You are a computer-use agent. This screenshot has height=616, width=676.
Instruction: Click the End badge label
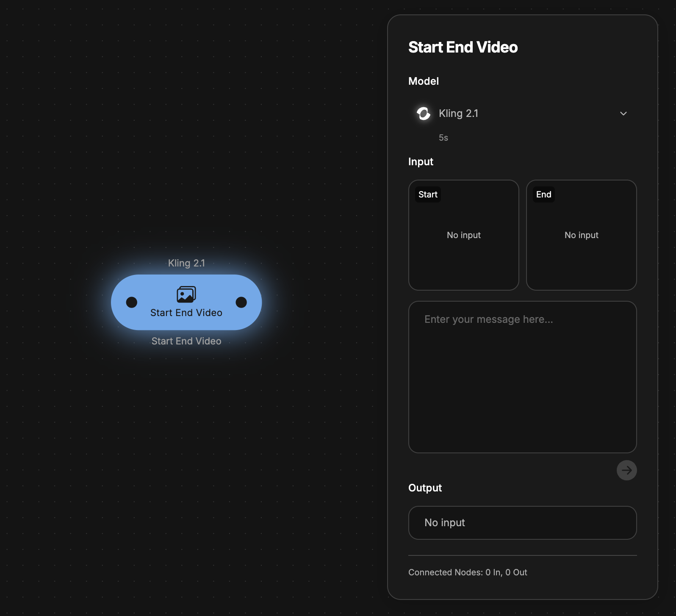(543, 194)
